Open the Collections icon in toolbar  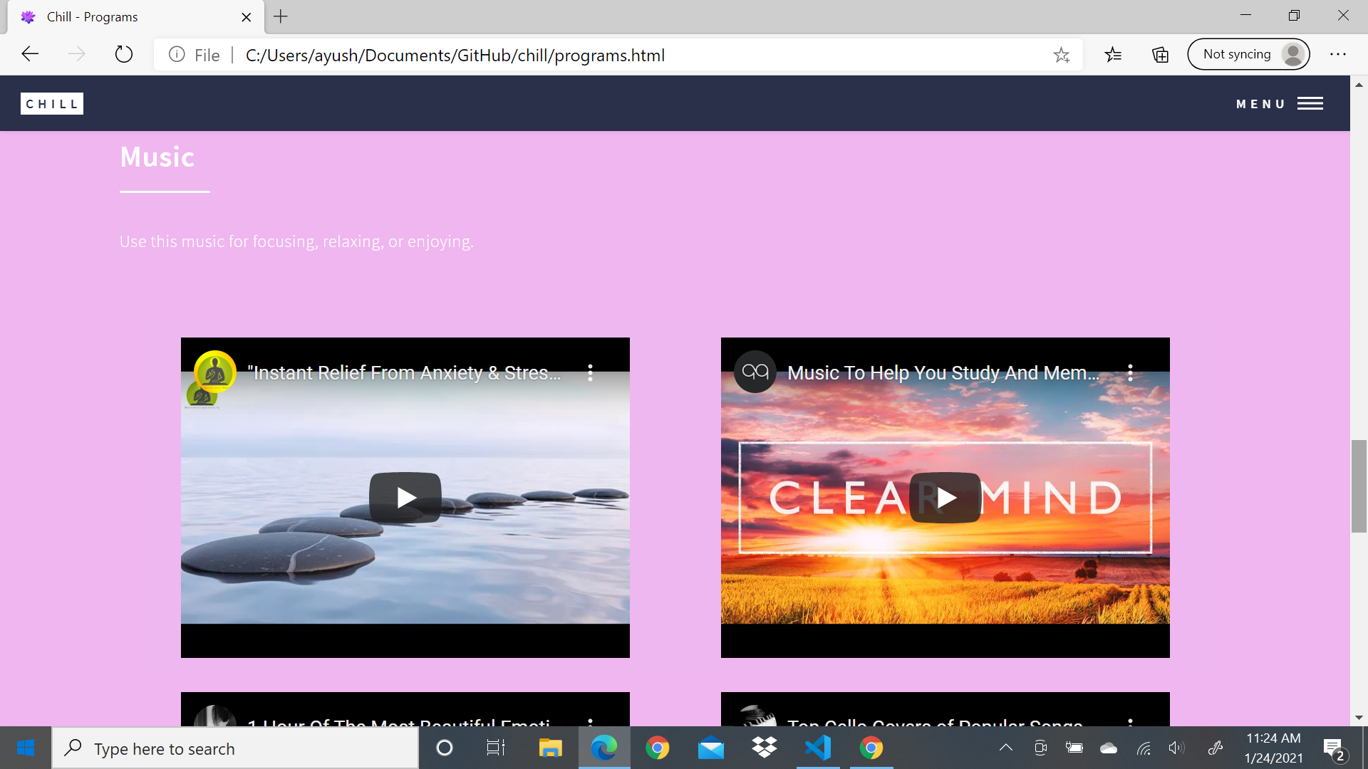1160,55
